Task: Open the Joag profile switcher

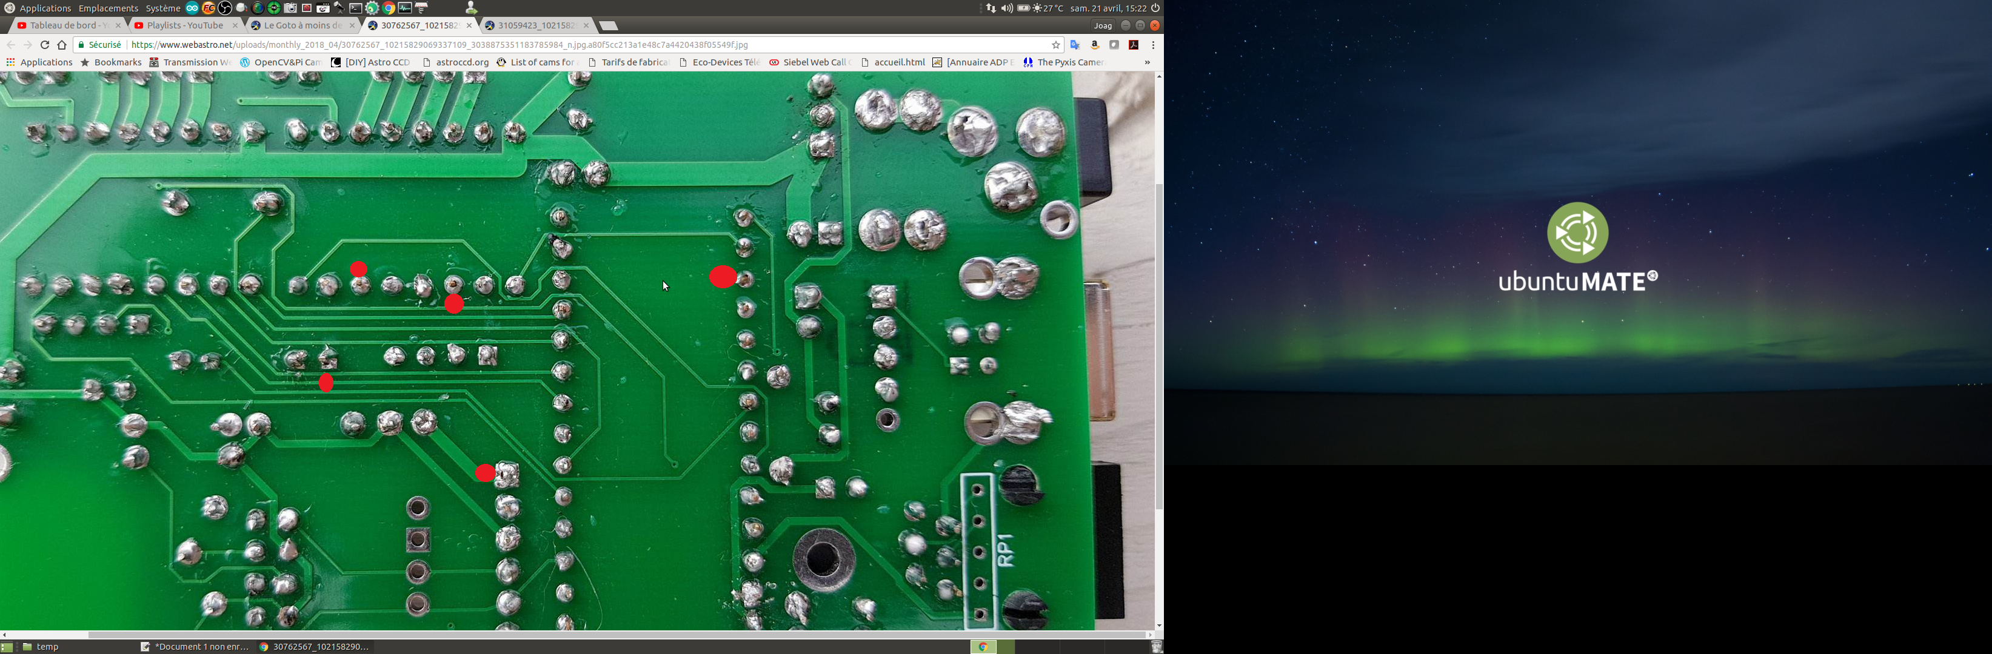Action: click(1103, 25)
